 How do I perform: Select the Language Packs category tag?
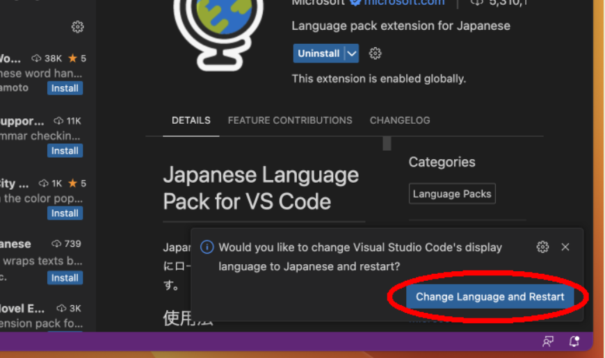[x=452, y=195]
